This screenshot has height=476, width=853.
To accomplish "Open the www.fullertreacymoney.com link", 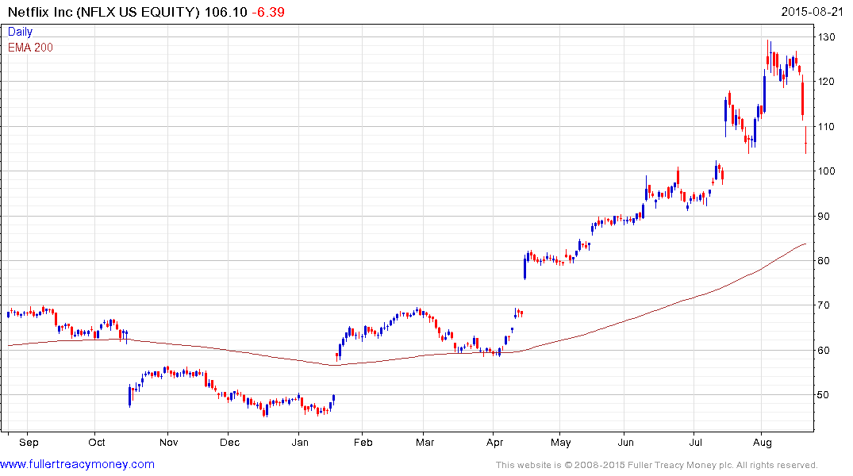I will pyautogui.click(x=77, y=464).
